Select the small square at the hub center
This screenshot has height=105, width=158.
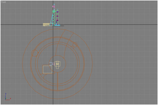point(57,64)
